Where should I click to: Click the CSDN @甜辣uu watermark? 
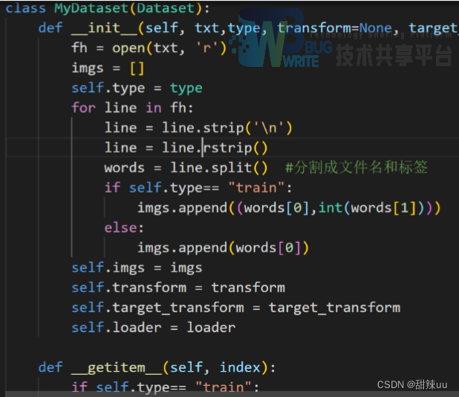point(412,384)
